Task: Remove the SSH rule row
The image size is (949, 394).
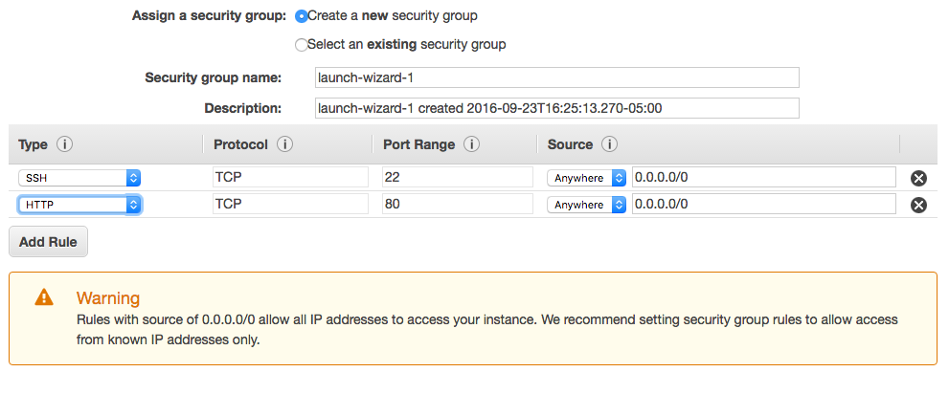Action: point(918,178)
